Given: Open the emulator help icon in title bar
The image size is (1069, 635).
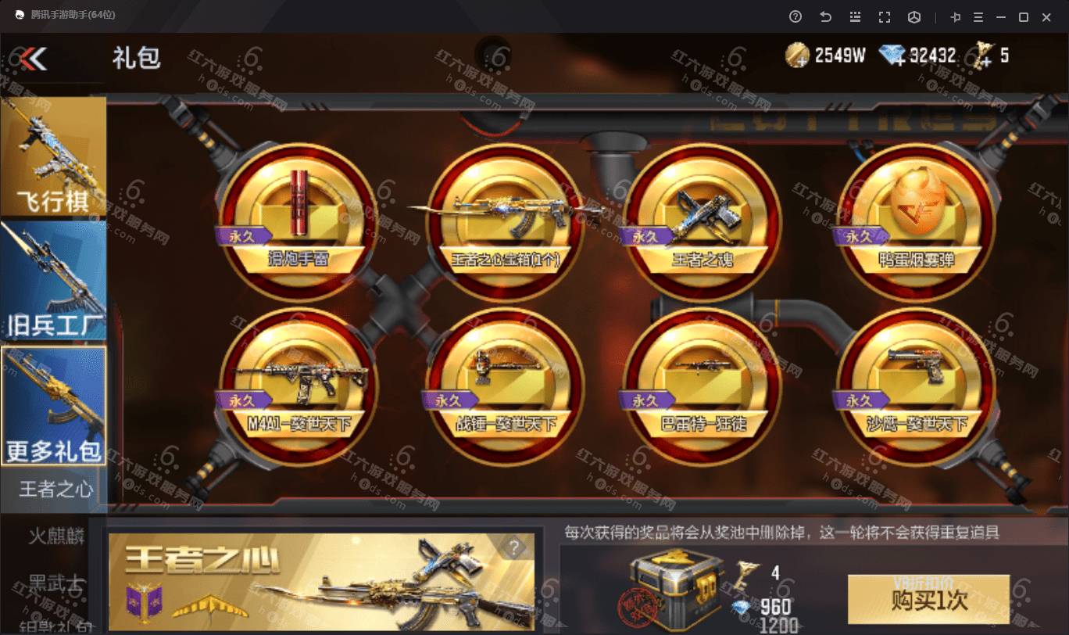Looking at the screenshot, I should 795,16.
